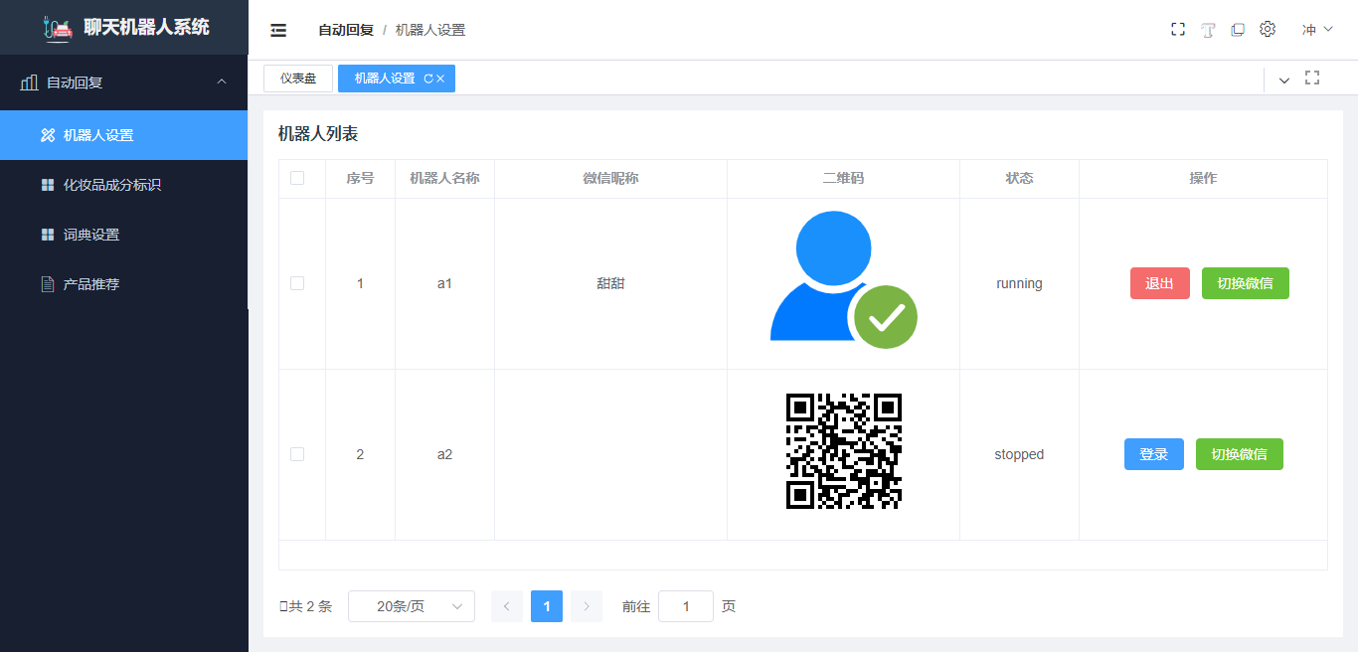The width and height of the screenshot is (1358, 652).
Task: Click the red 退出 button for a1
Action: coord(1160,283)
